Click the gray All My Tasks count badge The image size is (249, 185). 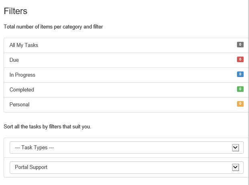point(240,45)
